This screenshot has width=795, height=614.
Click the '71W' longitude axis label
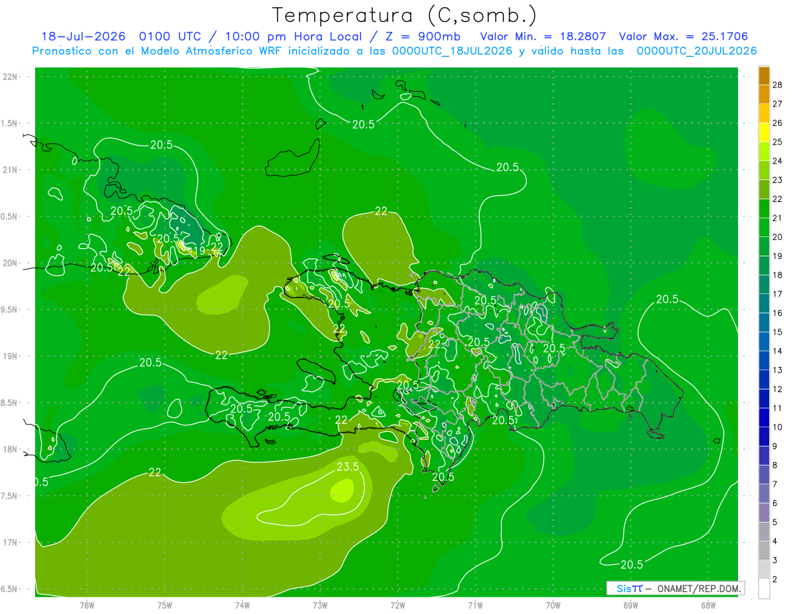[475, 605]
